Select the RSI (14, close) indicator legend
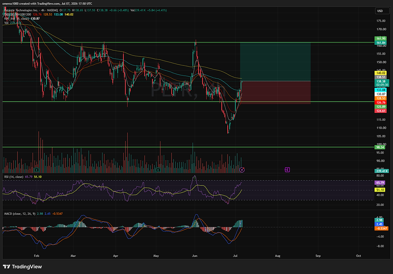The height and width of the screenshot is (274, 393). [x=14, y=177]
